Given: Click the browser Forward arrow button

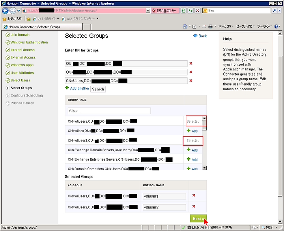Looking at the screenshot, I should point(13,11).
